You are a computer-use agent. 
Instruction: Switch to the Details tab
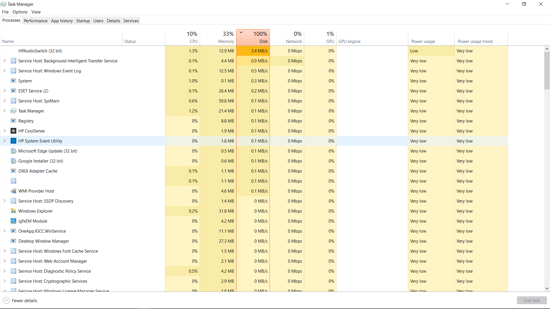click(x=113, y=21)
